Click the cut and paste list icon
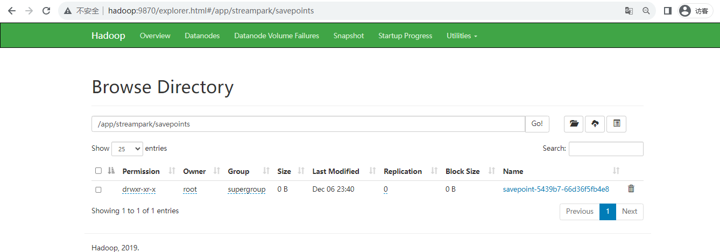 tap(616, 124)
